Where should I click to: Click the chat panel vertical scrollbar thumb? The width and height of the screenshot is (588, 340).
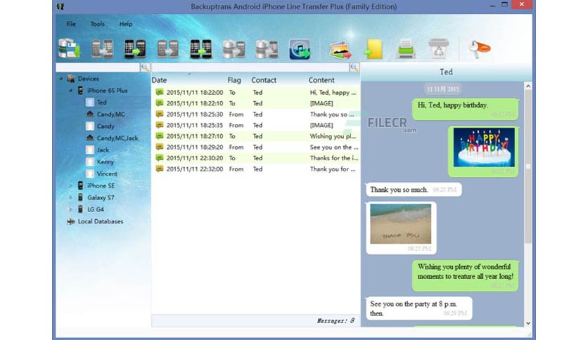pyautogui.click(x=528, y=167)
